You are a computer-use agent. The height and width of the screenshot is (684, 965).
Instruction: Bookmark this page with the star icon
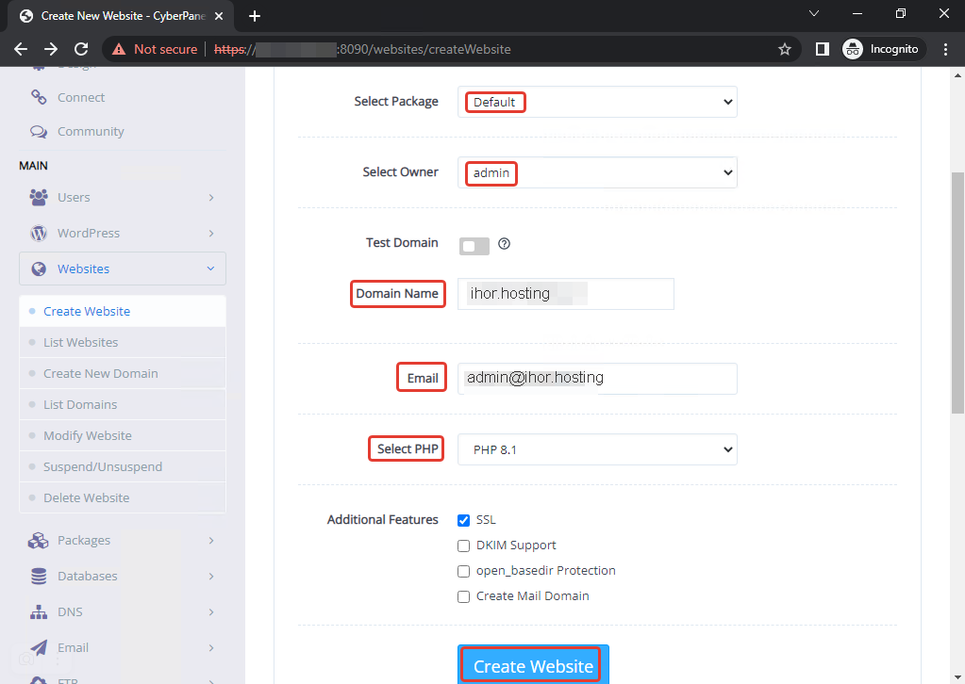pyautogui.click(x=785, y=49)
